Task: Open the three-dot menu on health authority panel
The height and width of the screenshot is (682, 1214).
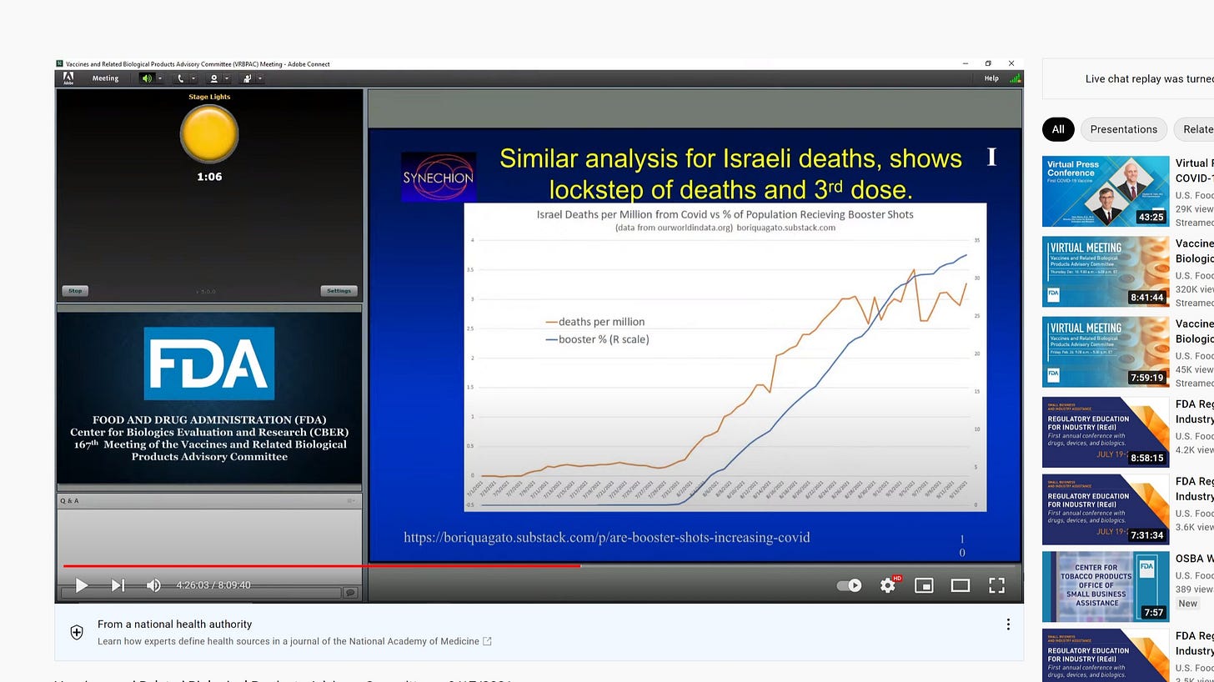Action: [1008, 624]
